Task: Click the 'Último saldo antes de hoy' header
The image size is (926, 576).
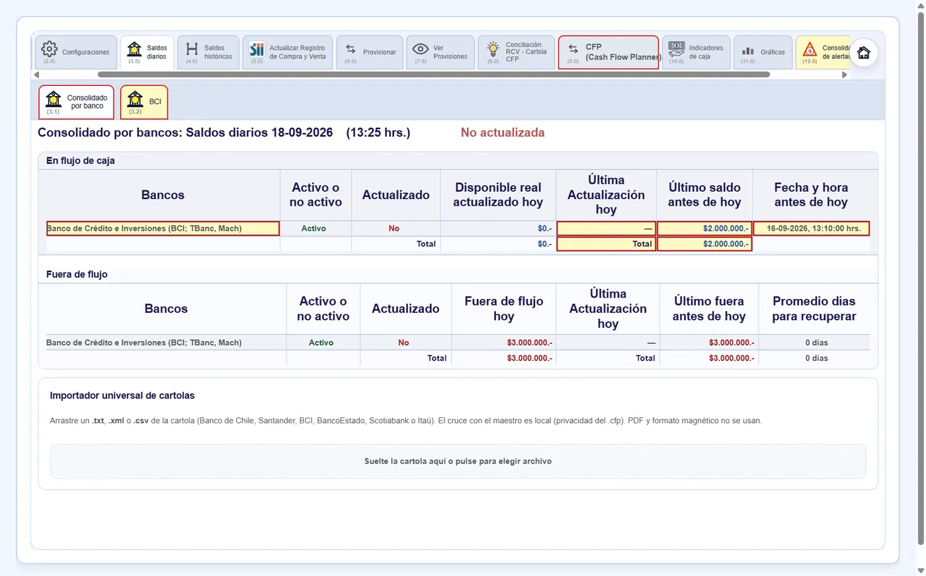Action: (704, 195)
